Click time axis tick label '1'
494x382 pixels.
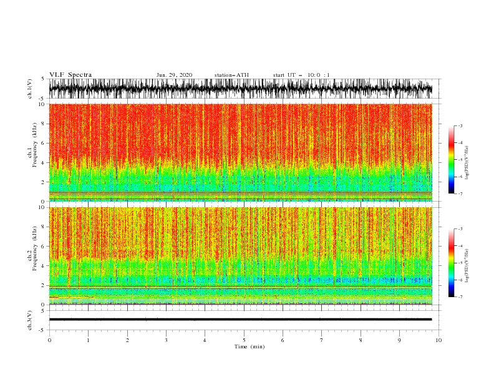click(x=88, y=340)
